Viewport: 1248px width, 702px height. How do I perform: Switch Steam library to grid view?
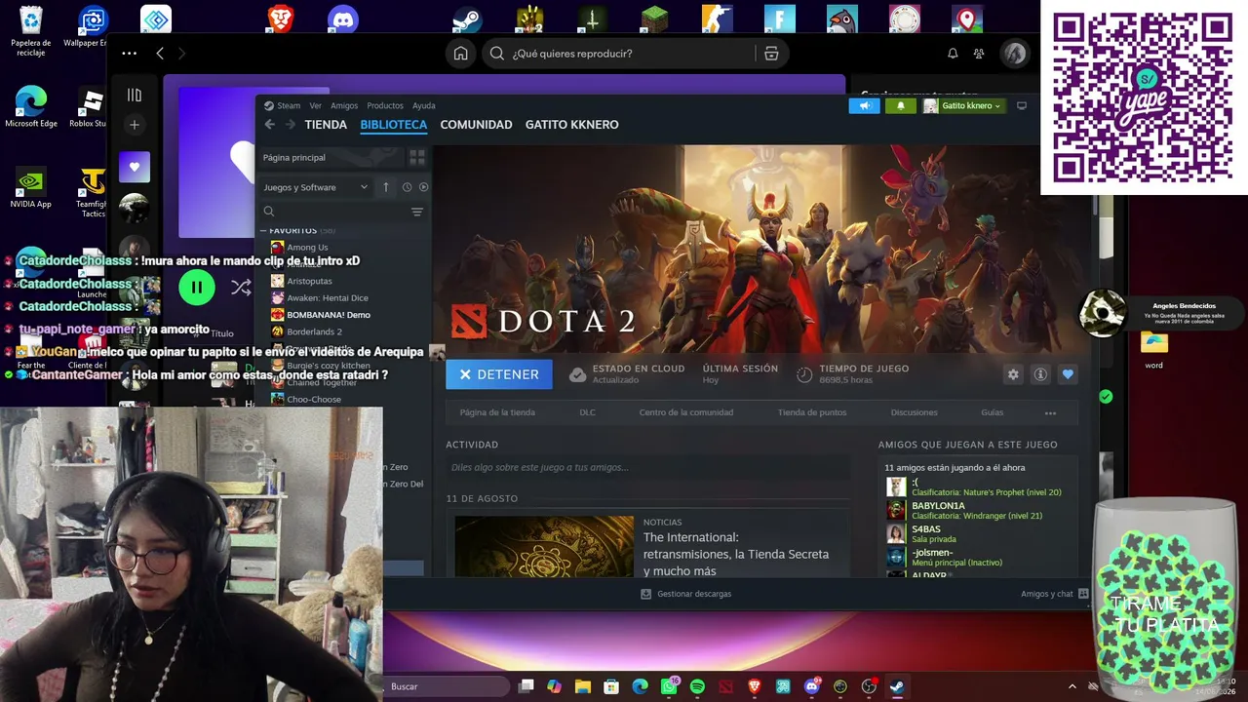[x=417, y=157]
